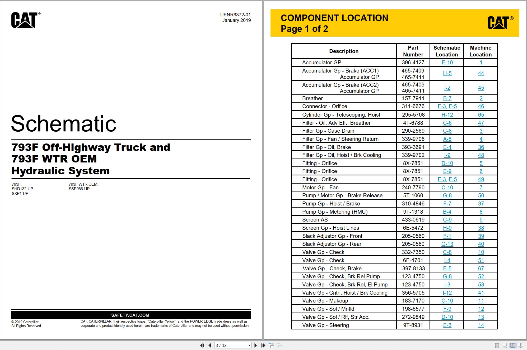Follow machine location 37 link

pyautogui.click(x=481, y=204)
